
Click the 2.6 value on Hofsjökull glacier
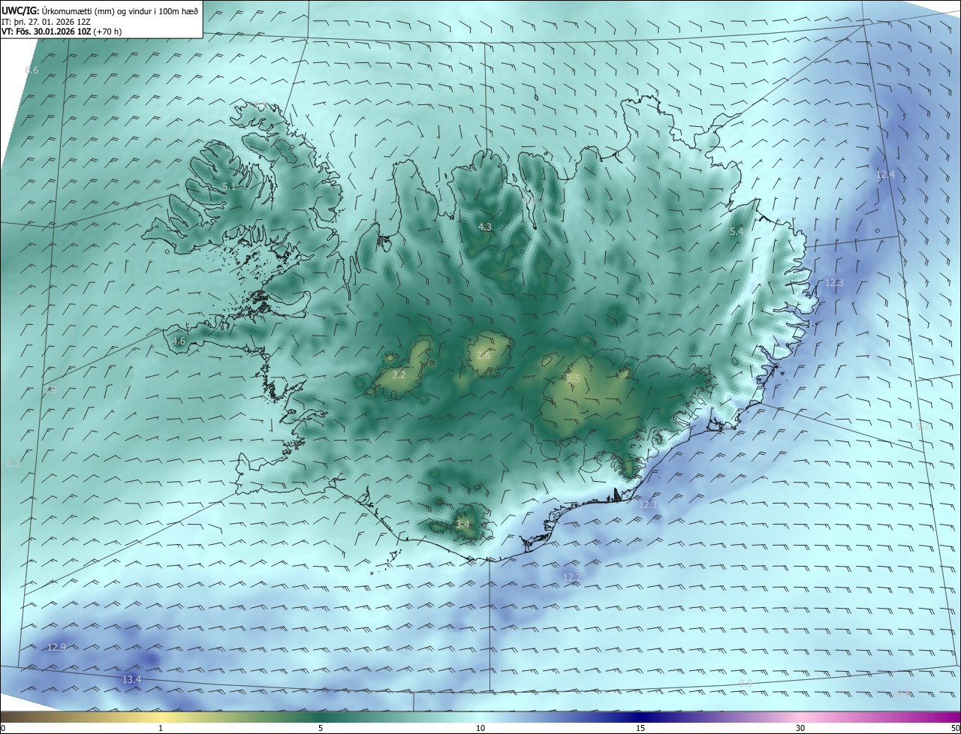click(x=484, y=356)
